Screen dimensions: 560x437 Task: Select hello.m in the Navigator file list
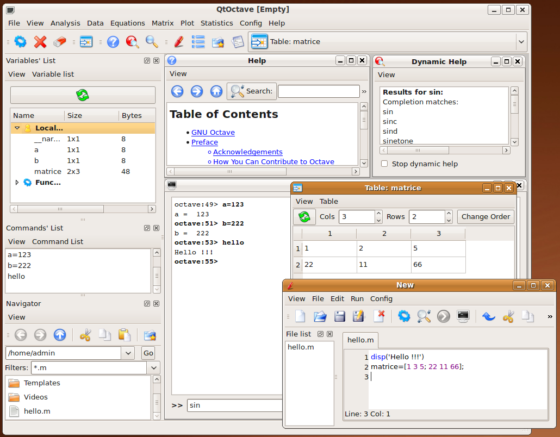37,411
